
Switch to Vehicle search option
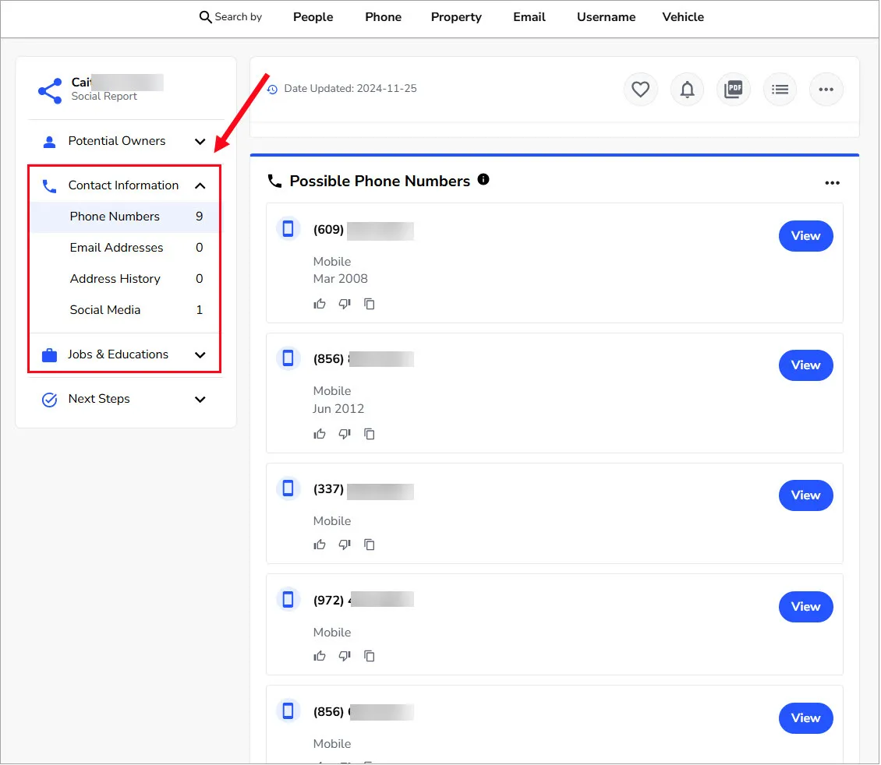(683, 17)
